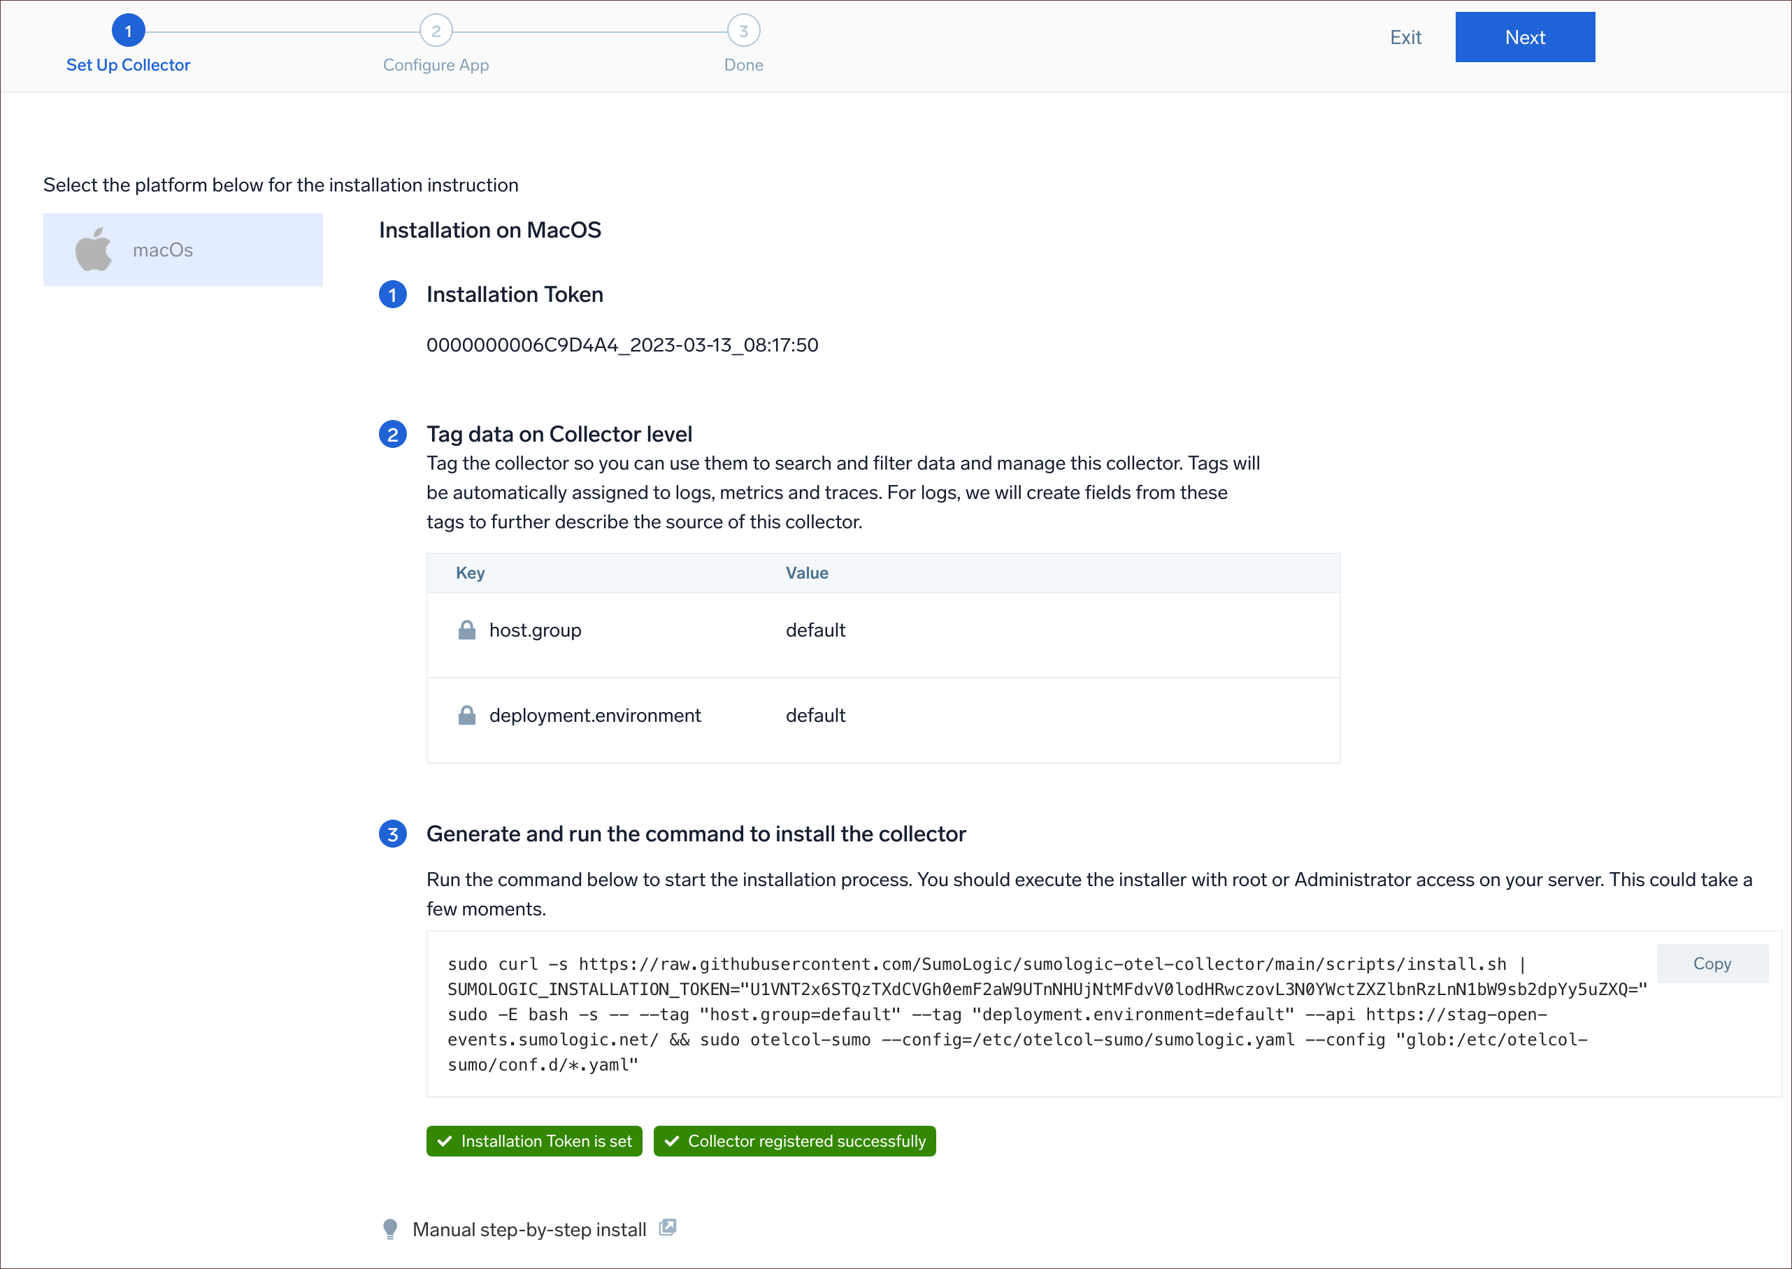Jump to the Done step circle
The image size is (1792, 1269).
point(743,32)
